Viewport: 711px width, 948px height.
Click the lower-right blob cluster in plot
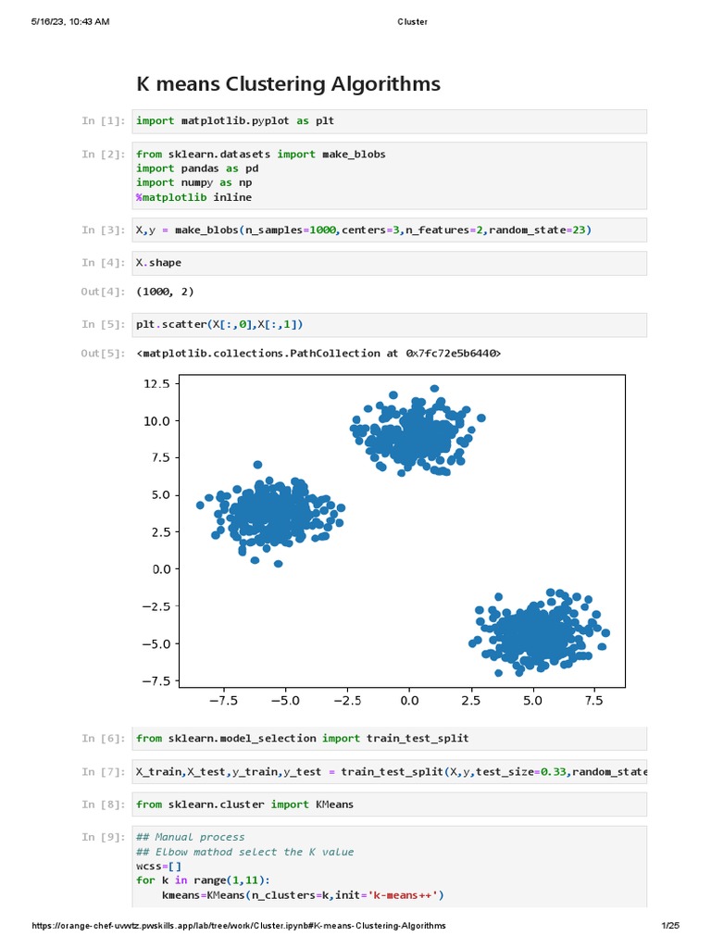538,632
